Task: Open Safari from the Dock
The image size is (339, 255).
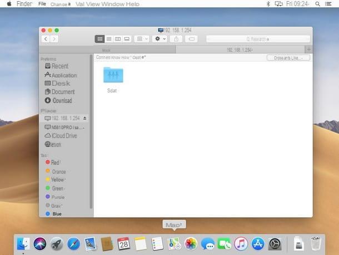Action: pyautogui.click(x=73, y=243)
